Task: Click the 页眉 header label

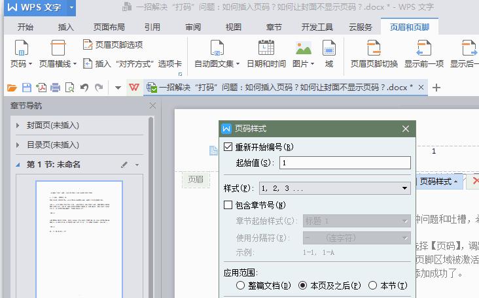Action: pos(196,179)
